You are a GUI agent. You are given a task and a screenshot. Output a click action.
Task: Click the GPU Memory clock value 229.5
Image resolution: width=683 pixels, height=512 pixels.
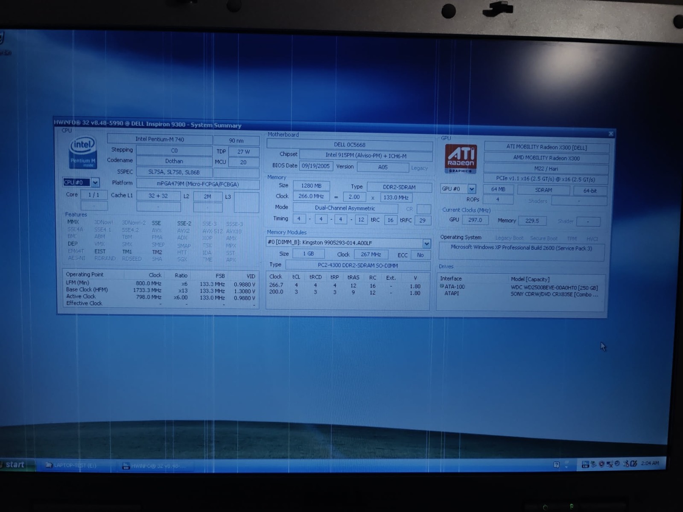532,221
